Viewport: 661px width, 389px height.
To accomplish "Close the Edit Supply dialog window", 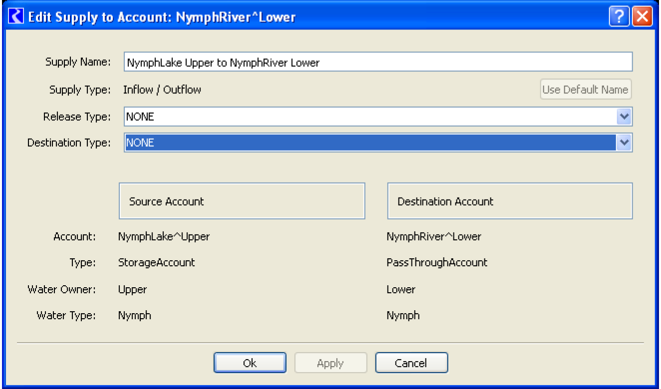I will [x=642, y=17].
